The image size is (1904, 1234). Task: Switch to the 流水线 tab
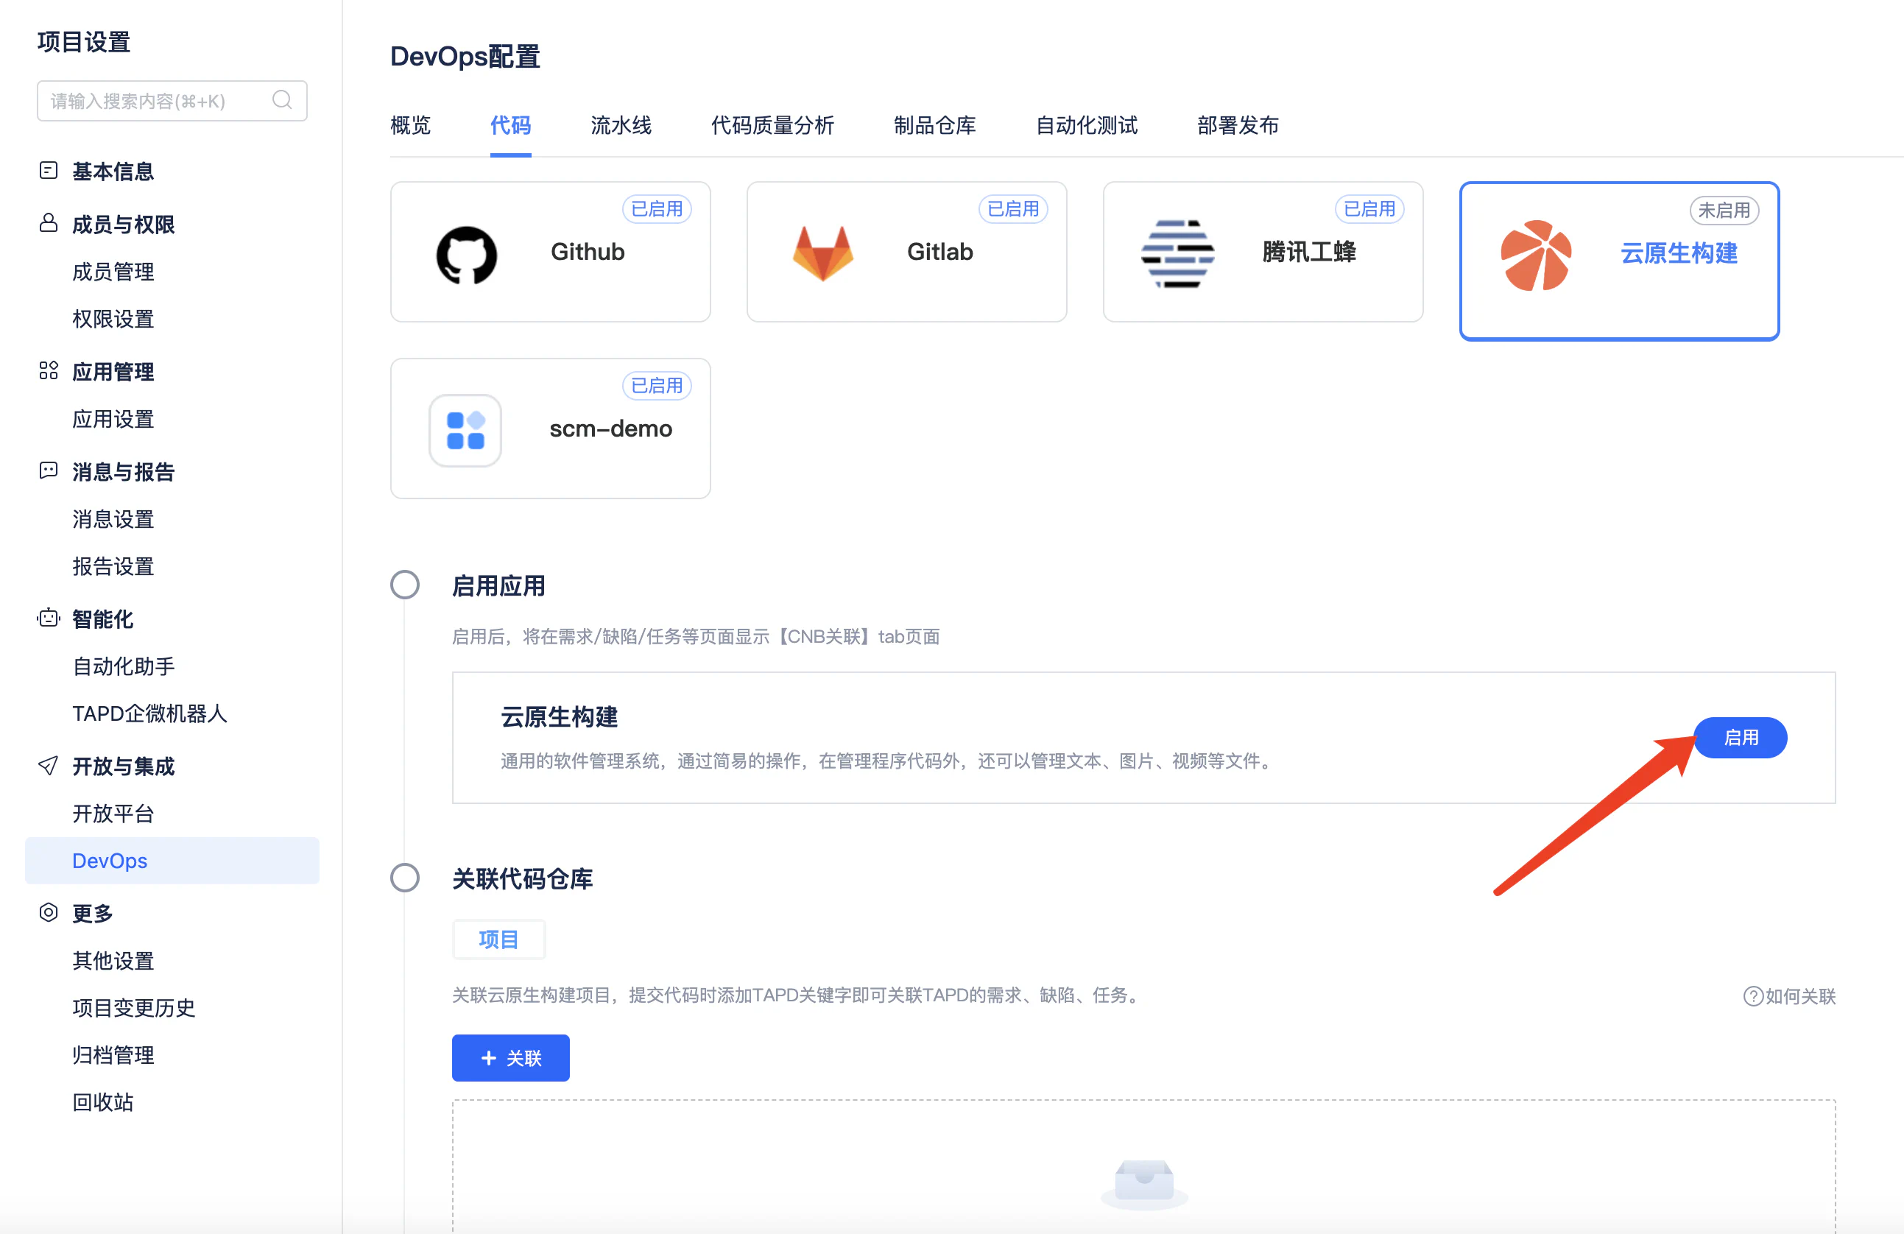621,126
